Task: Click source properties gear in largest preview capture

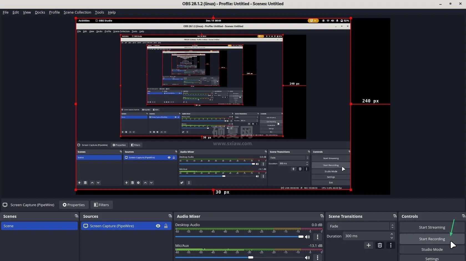Action: [x=138, y=183]
